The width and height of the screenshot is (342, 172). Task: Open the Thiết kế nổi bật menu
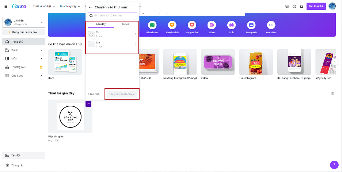(45, 7)
